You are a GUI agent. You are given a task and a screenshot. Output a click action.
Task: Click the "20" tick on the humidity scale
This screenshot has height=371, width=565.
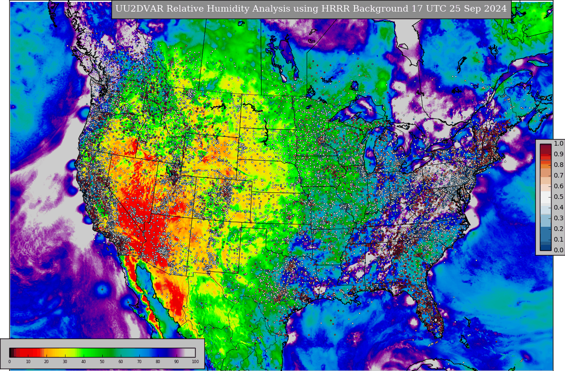(x=46, y=362)
